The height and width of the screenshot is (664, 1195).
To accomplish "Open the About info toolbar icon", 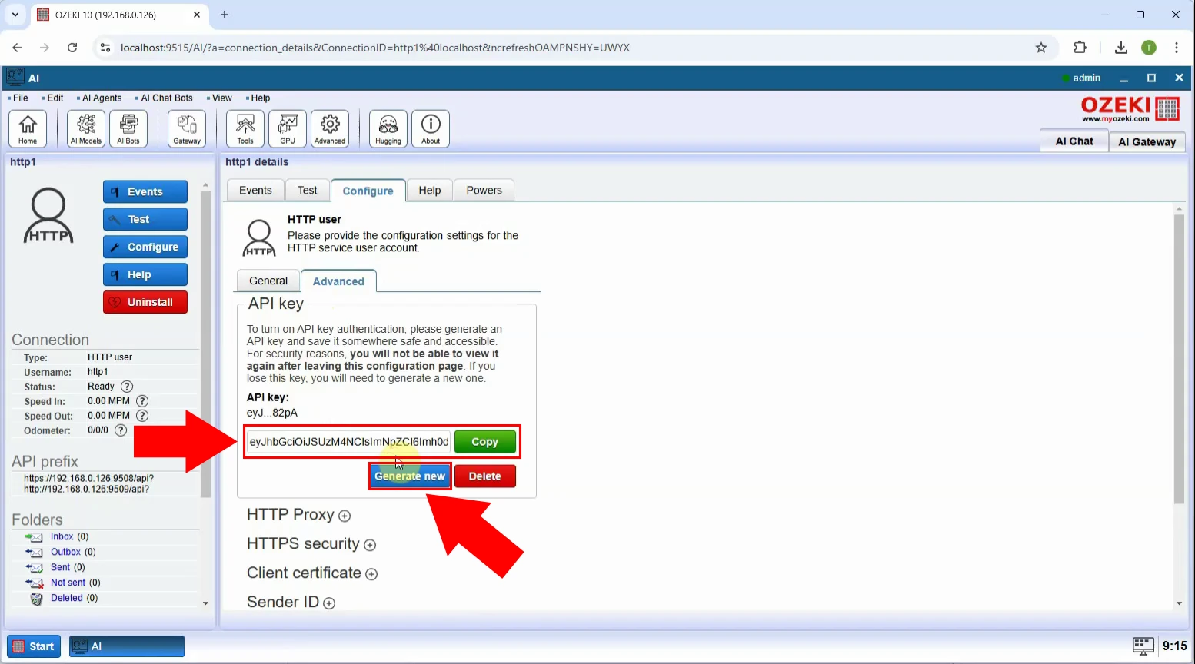I will (x=431, y=128).
